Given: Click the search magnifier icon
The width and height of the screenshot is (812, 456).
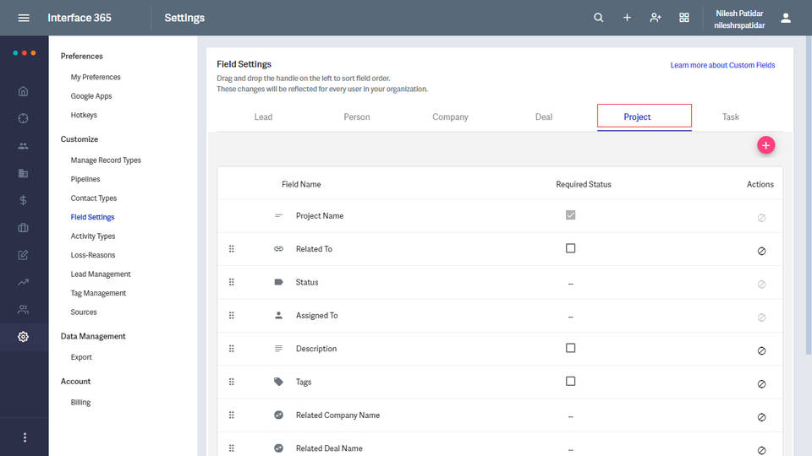Looking at the screenshot, I should point(599,18).
